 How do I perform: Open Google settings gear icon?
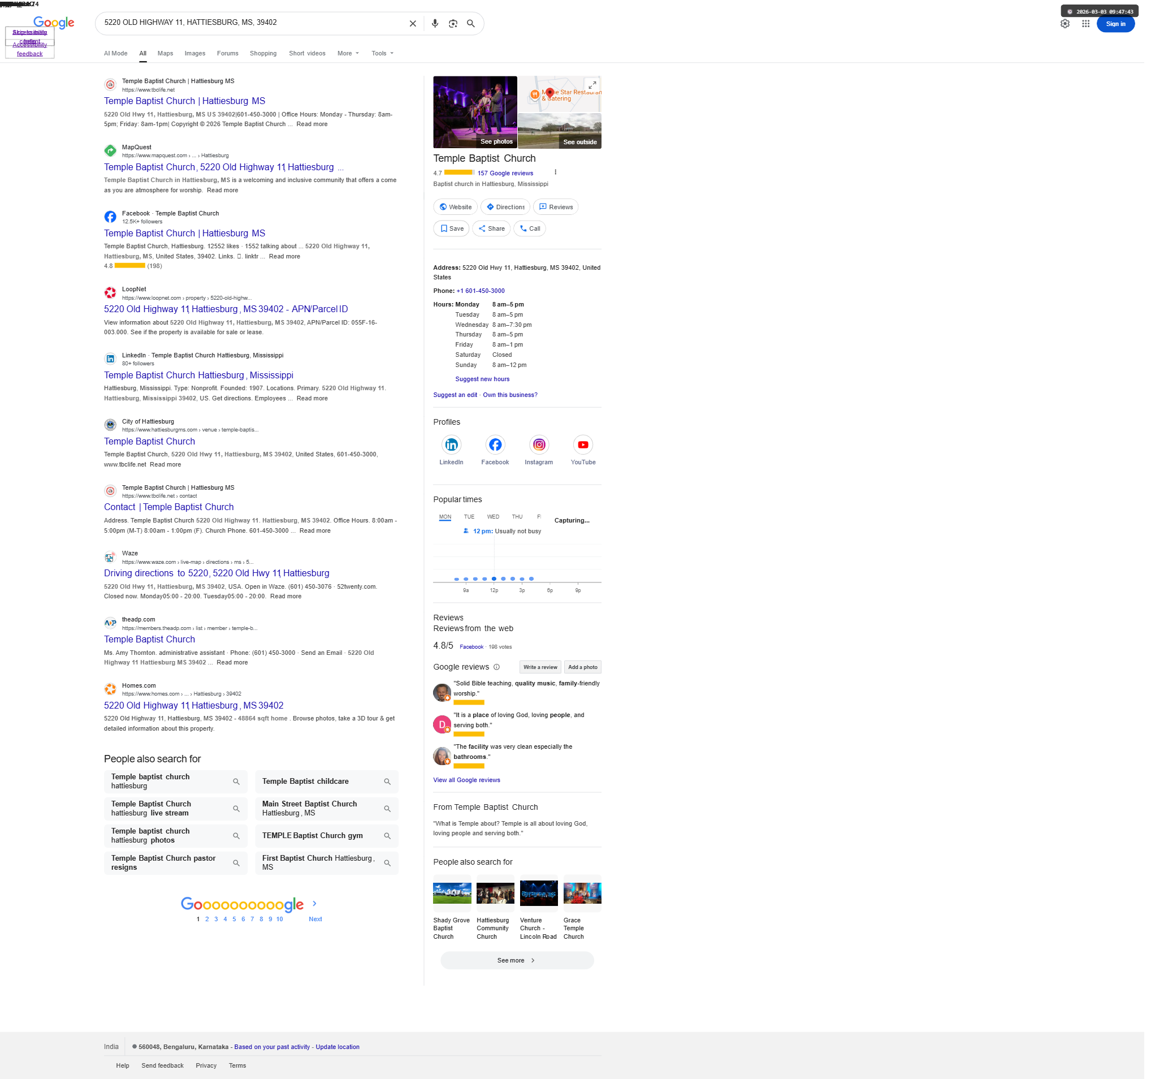click(x=1071, y=24)
